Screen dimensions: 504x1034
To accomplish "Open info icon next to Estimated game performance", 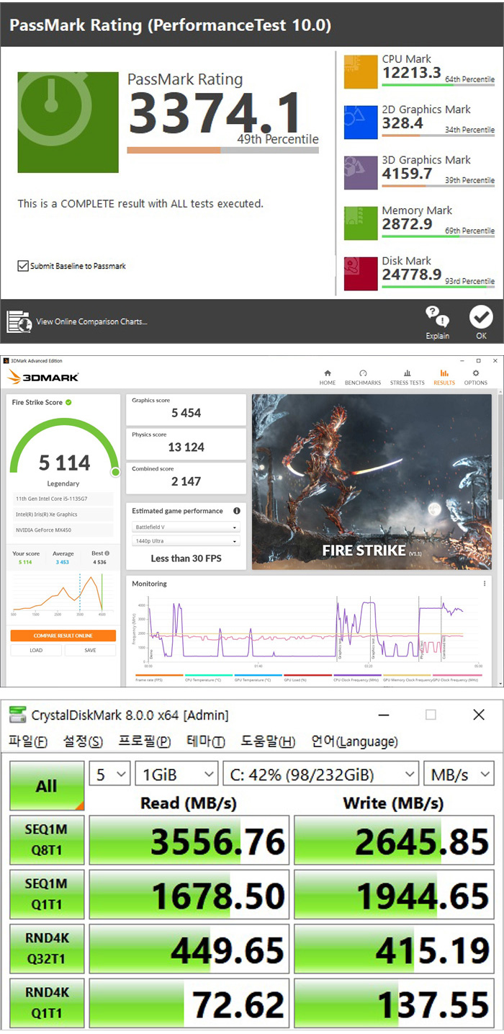I will [x=236, y=511].
